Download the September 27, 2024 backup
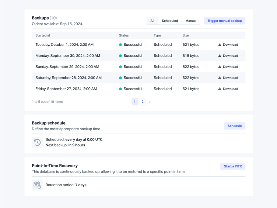This screenshot has width=277, height=208. pos(228,89)
